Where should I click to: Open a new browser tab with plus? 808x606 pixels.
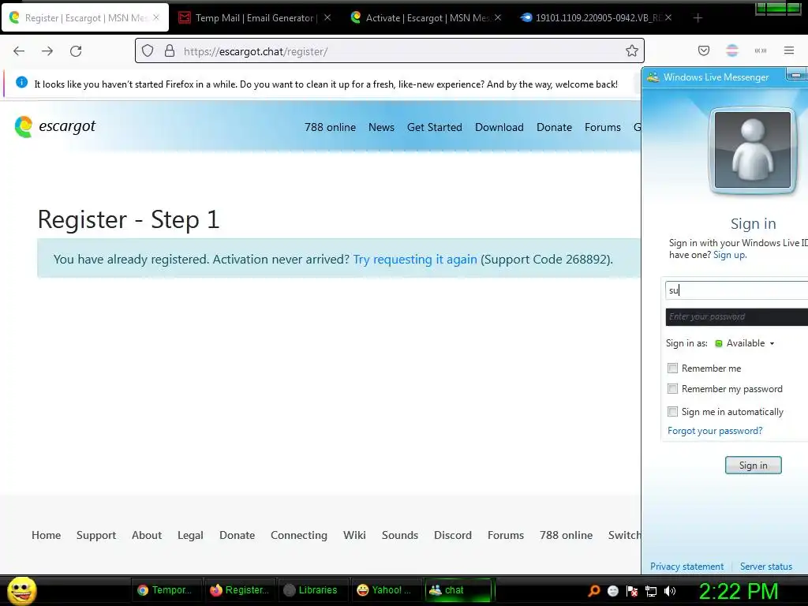click(x=698, y=18)
